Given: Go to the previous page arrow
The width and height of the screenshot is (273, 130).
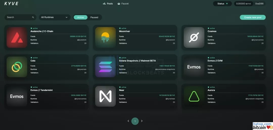Looking at the screenshot, I should 128,121.
